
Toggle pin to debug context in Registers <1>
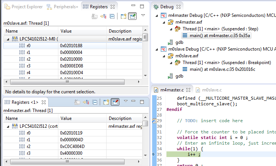coord(115,102)
